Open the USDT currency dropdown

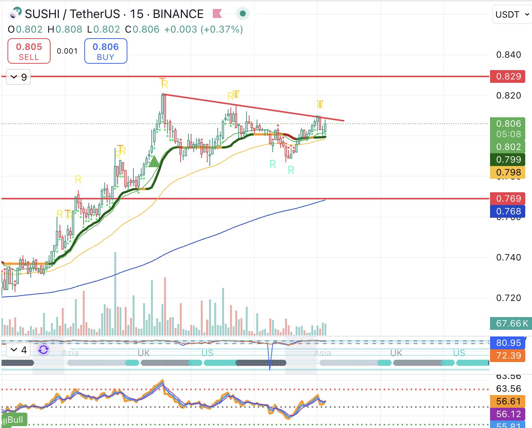(x=512, y=15)
